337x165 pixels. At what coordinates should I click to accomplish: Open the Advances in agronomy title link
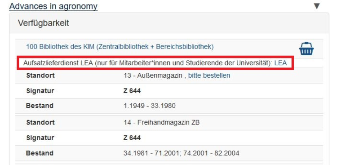pos(53,6)
